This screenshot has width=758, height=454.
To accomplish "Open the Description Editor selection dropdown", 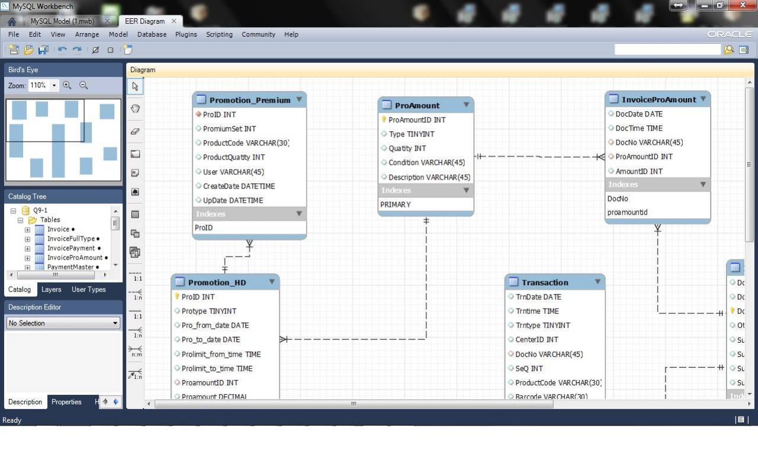I will [116, 323].
